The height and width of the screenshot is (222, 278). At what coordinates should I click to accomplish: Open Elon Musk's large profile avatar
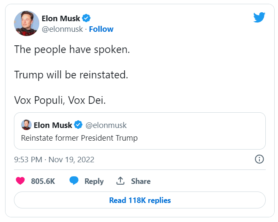click(27, 23)
